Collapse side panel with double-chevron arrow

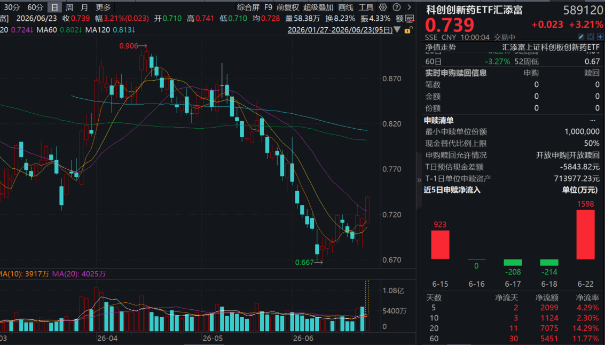(x=419, y=180)
